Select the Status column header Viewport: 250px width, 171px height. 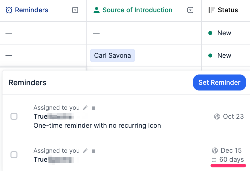[x=228, y=10]
